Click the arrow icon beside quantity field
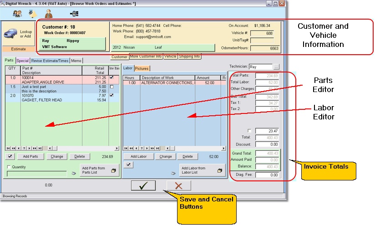Viewport: 375px width, 226px height. [x=74, y=173]
